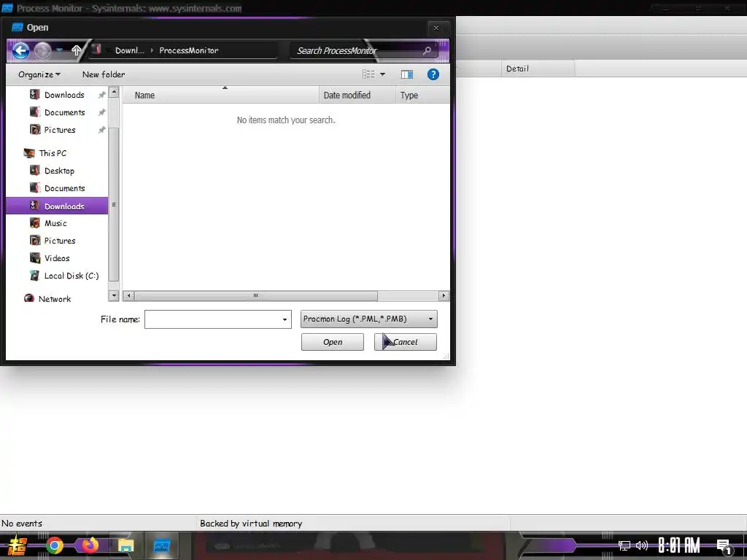Unpin the pinned Downloads entry pin icon

coord(101,95)
